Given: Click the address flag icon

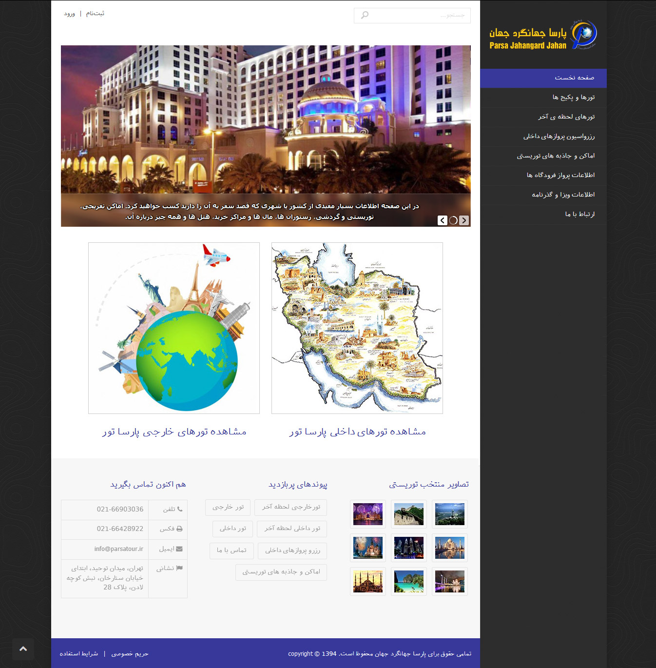Looking at the screenshot, I should point(179,568).
